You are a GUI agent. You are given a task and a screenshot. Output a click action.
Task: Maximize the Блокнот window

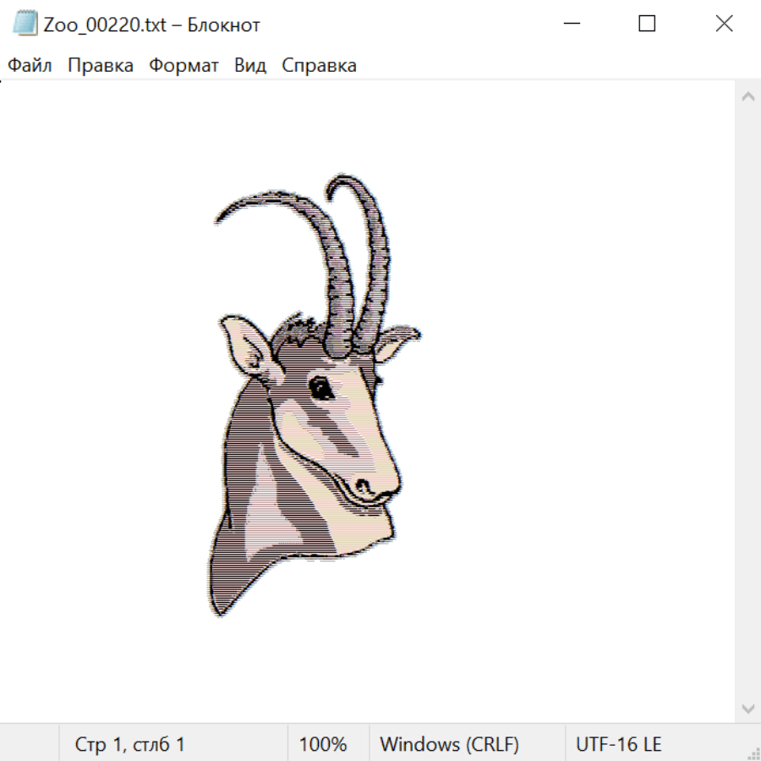(x=647, y=24)
